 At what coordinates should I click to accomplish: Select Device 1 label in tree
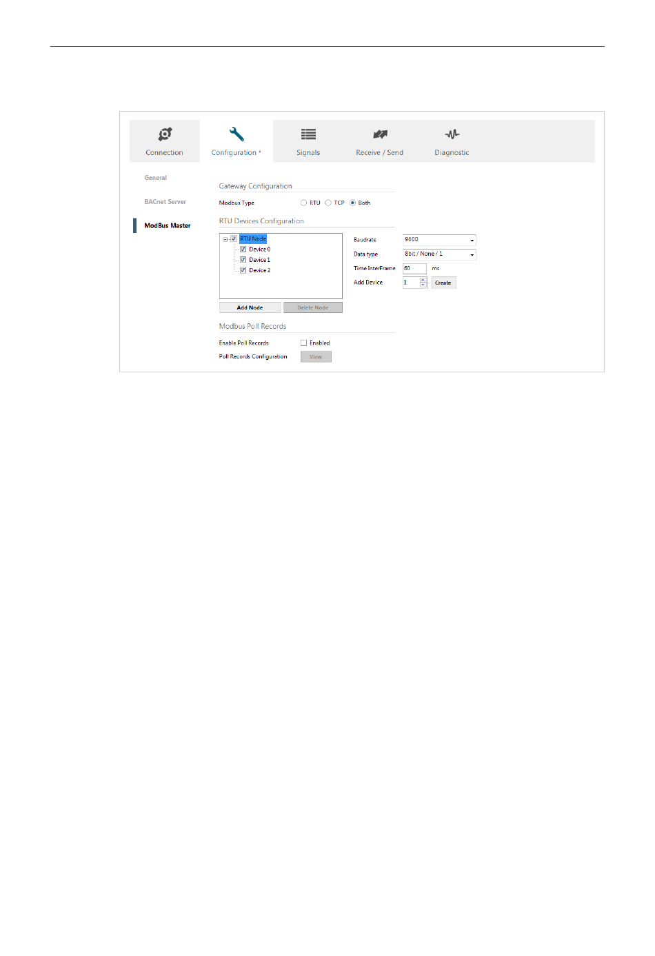click(x=259, y=260)
